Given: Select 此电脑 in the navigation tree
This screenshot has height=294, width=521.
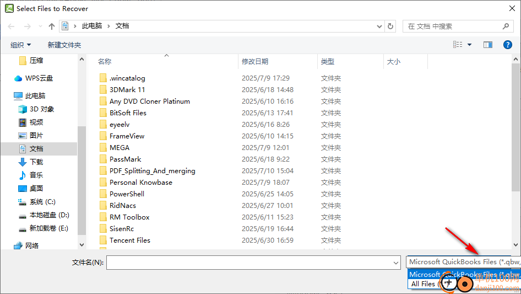Looking at the screenshot, I should [35, 96].
